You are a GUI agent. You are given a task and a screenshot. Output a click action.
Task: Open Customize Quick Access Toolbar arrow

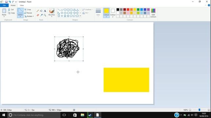pyautogui.click(x=16, y=2)
